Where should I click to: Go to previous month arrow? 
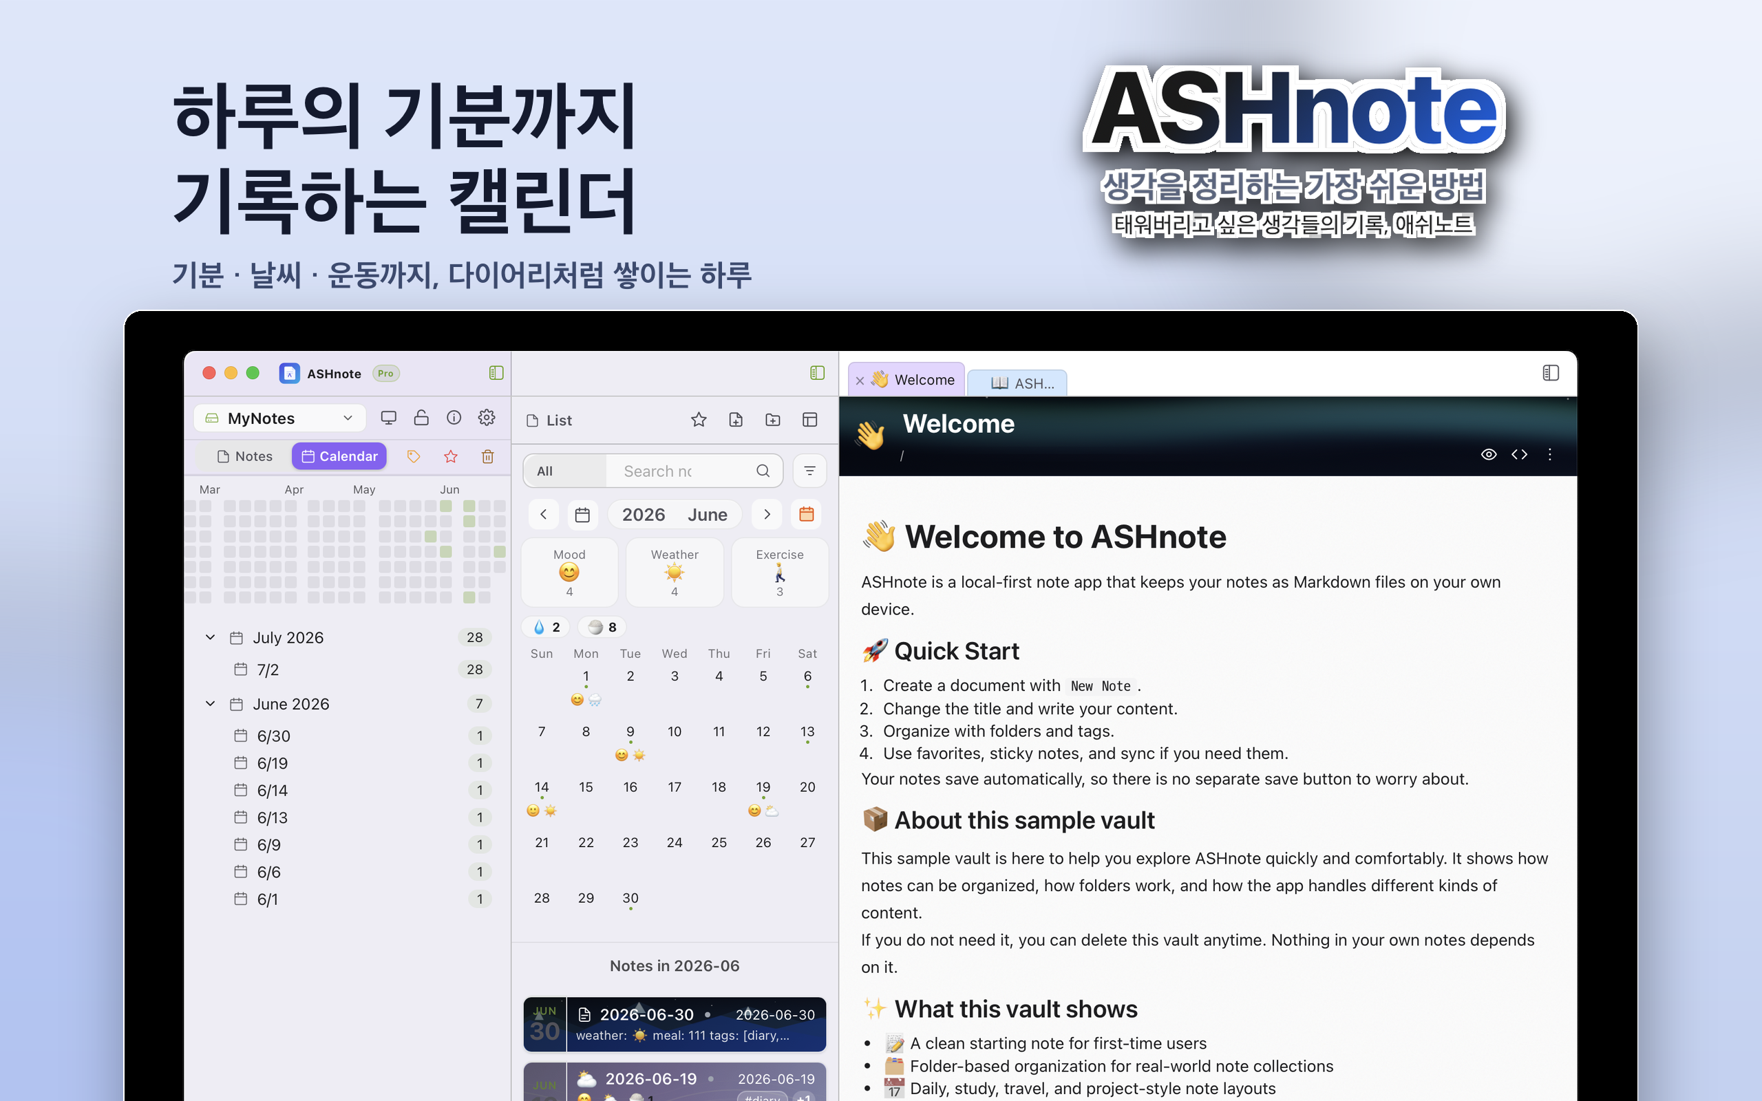coord(543,515)
